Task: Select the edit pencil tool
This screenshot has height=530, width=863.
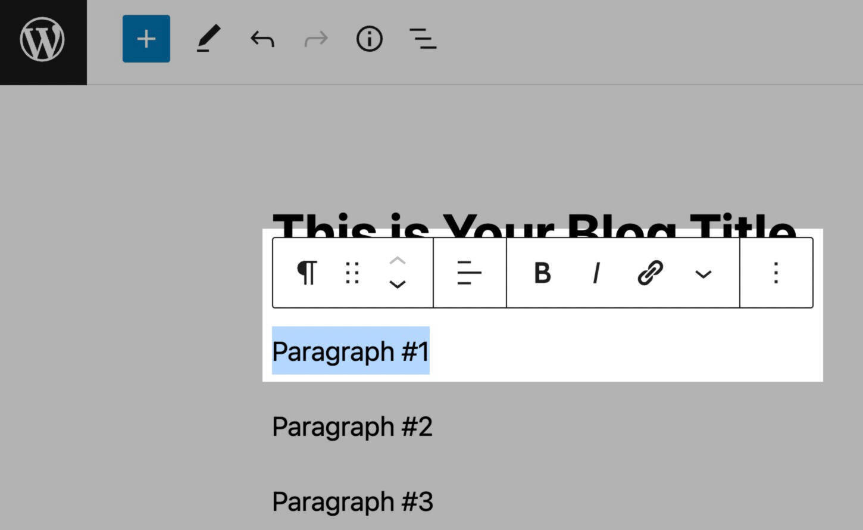Action: point(208,38)
